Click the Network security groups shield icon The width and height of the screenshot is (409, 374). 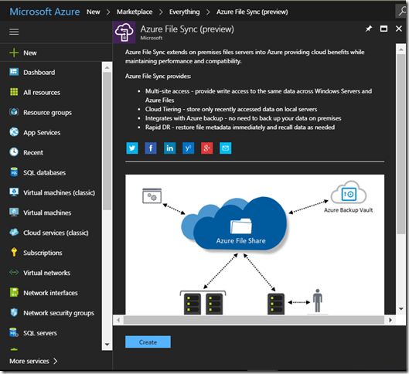(x=14, y=312)
